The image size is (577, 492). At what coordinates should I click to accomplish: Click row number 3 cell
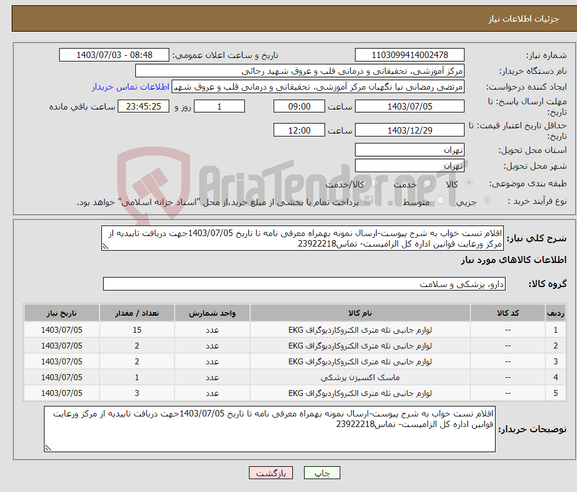555,361
